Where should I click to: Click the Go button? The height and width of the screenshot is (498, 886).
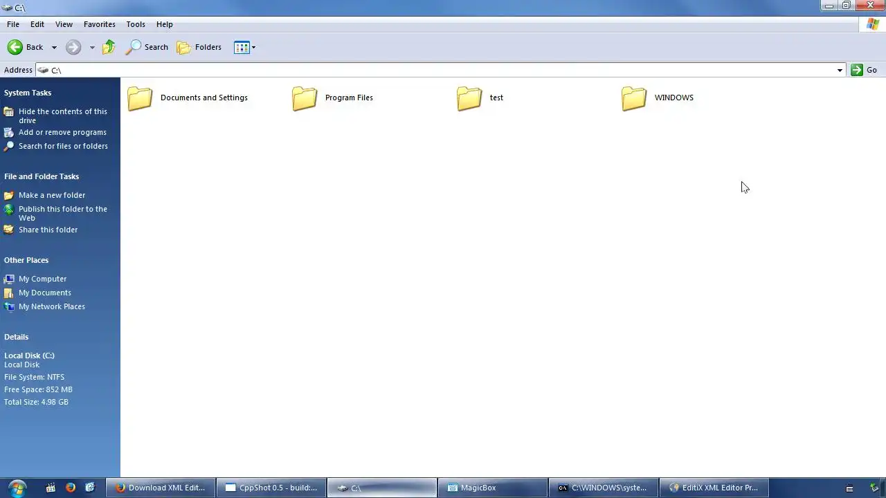(864, 70)
